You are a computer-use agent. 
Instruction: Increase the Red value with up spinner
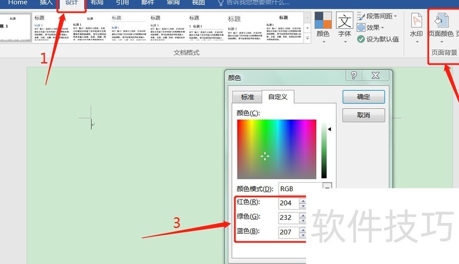[x=303, y=201]
